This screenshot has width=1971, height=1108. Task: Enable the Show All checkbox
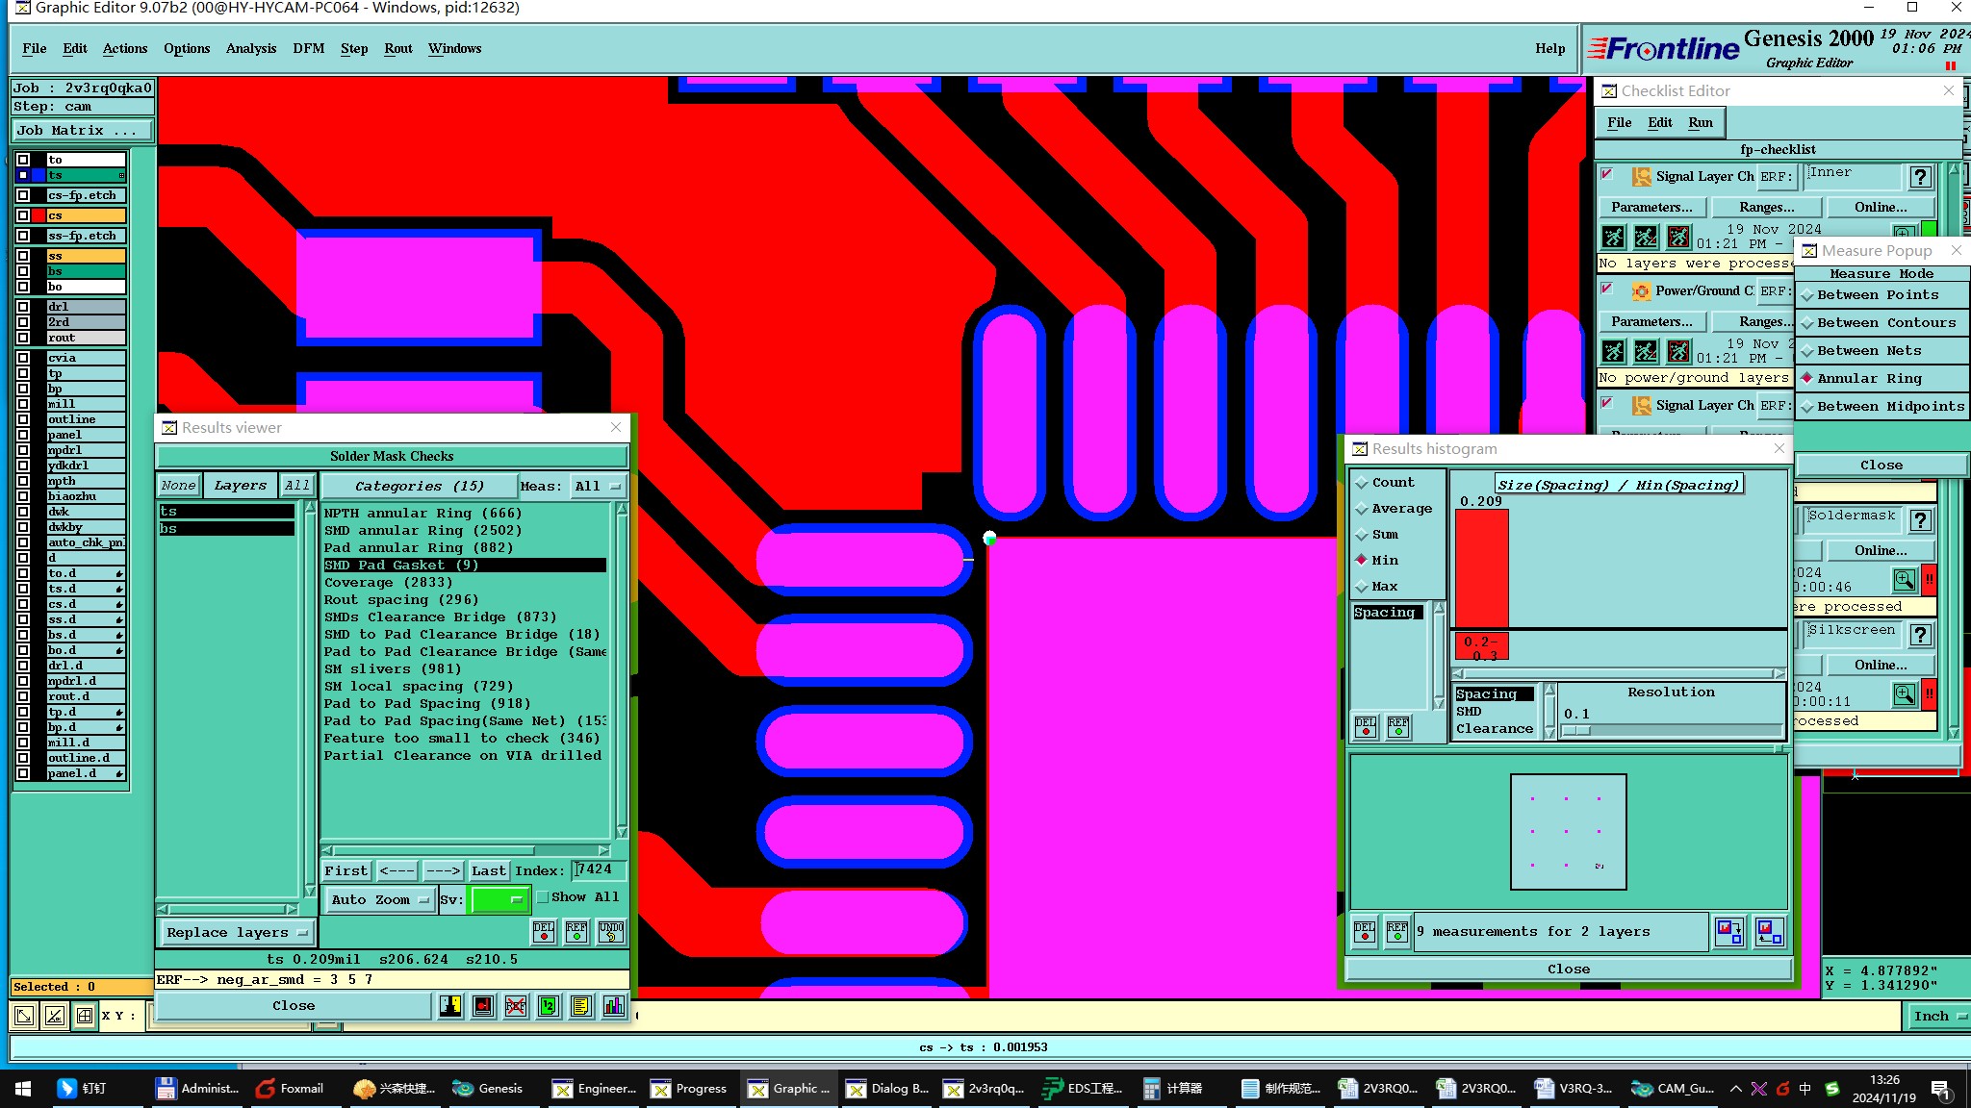(543, 897)
